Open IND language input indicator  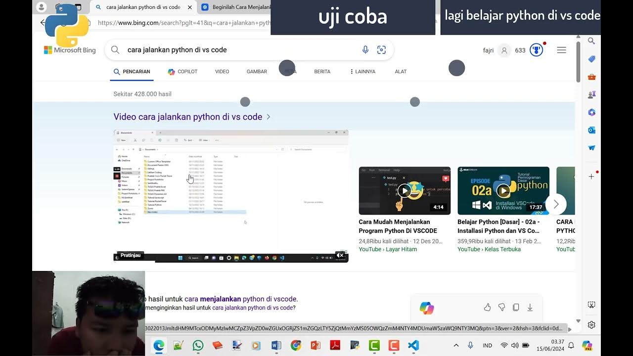[x=488, y=345]
